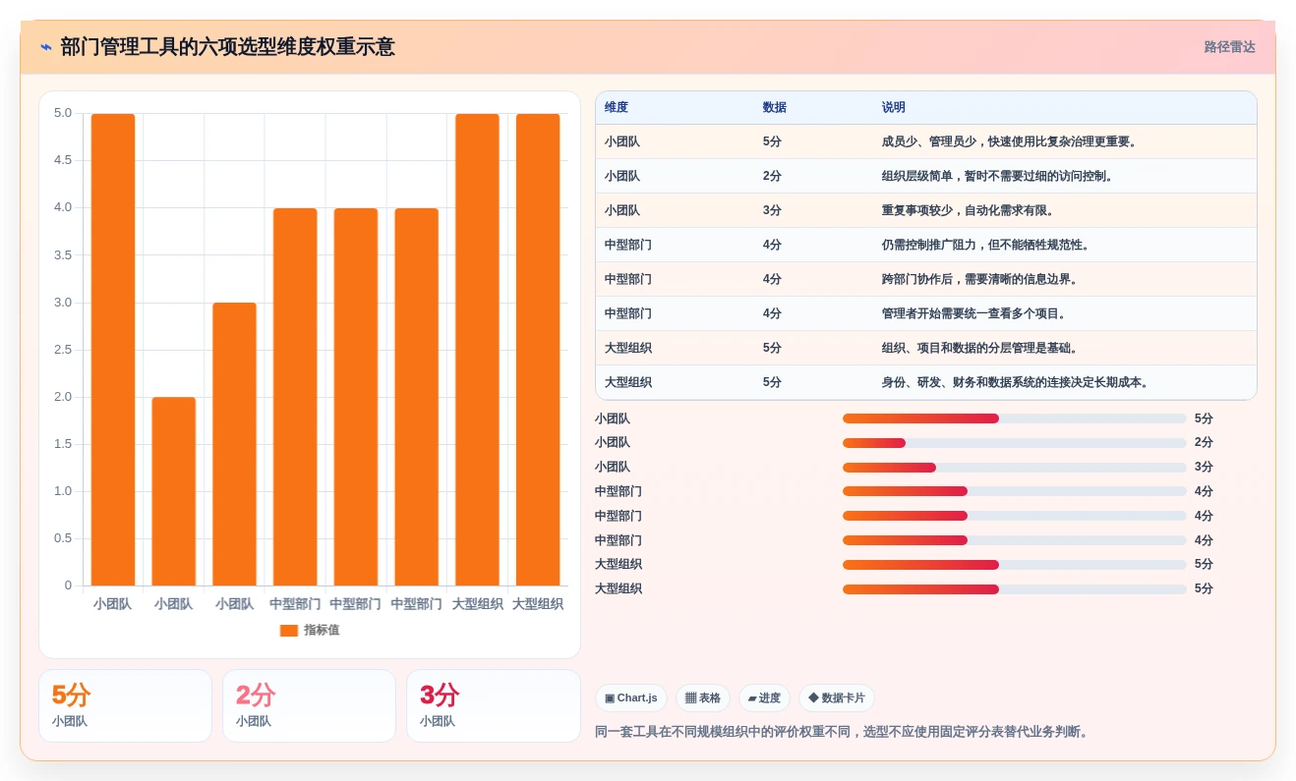Select the 进度 chip
This screenshot has width=1296, height=781.
(764, 698)
